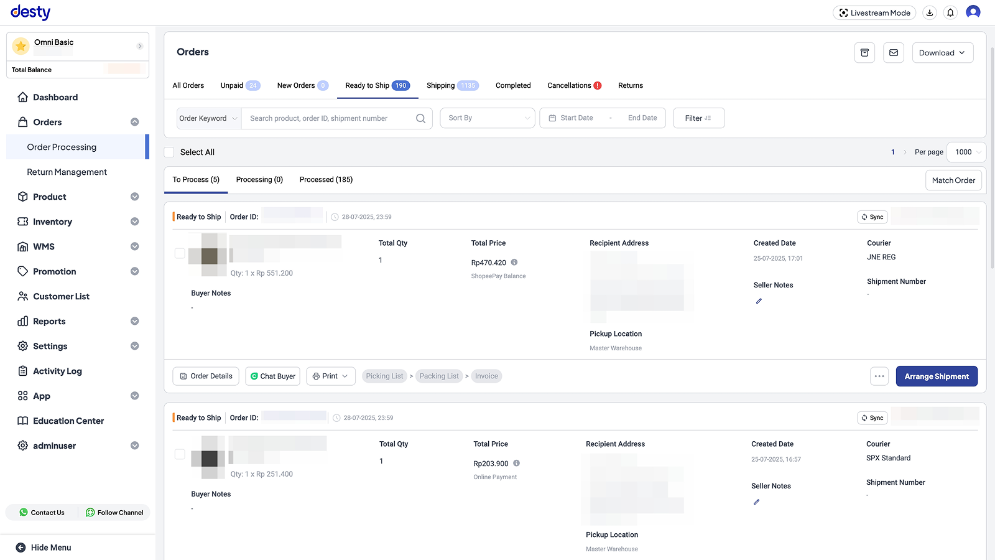Collapse the Orders section in the sidebar

[x=135, y=122]
